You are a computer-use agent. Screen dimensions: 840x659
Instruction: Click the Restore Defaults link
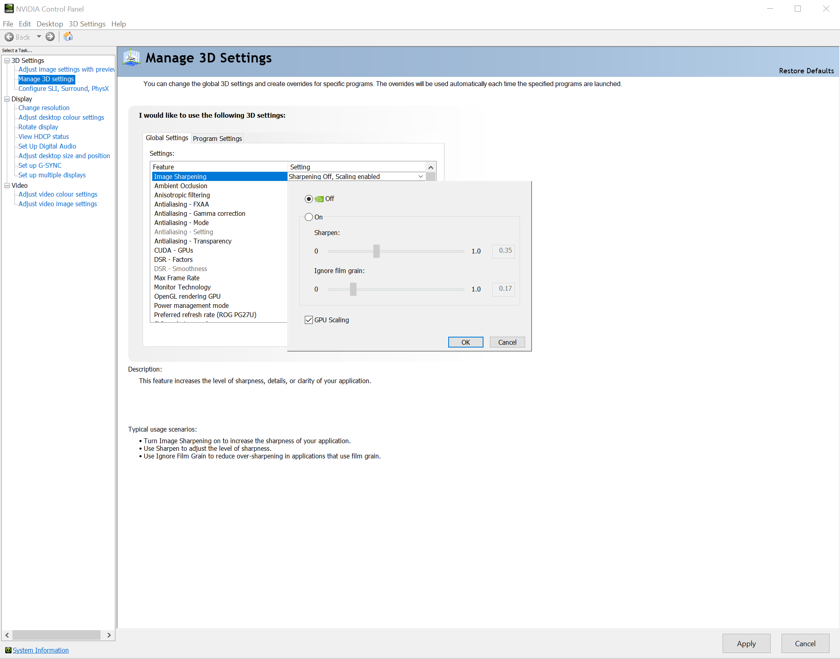click(x=806, y=71)
